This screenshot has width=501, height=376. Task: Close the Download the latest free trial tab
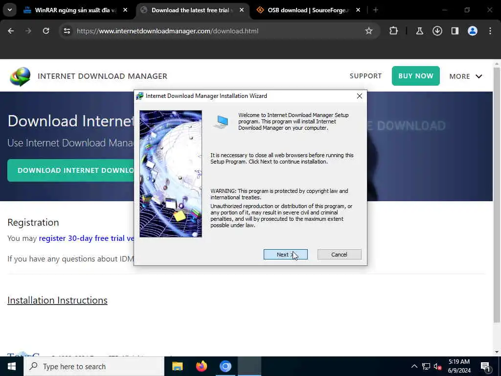point(242,10)
